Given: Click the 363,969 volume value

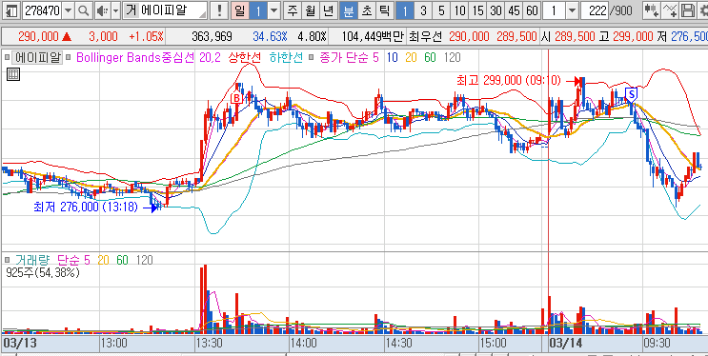Looking at the screenshot, I should click(212, 36).
